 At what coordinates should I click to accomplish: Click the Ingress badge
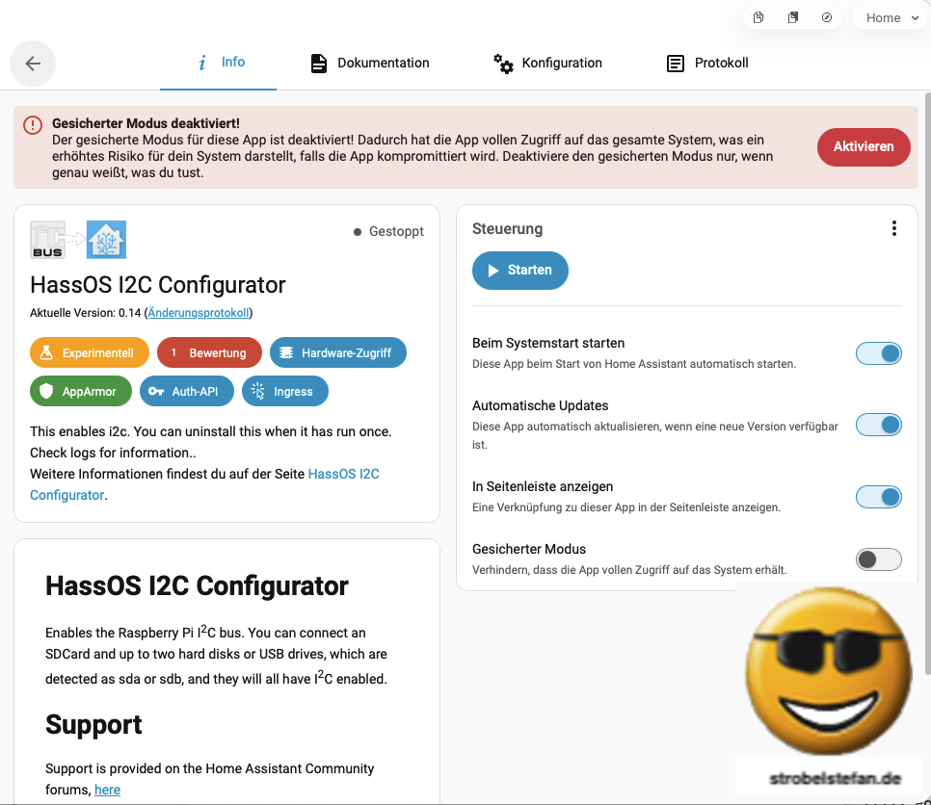[285, 392]
